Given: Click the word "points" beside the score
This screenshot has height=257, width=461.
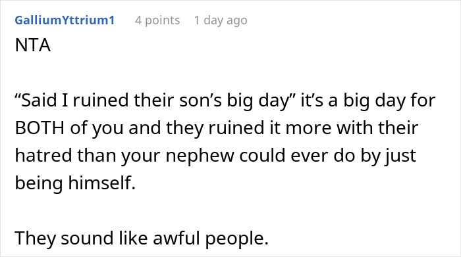Looking at the screenshot, I should tap(162, 20).
